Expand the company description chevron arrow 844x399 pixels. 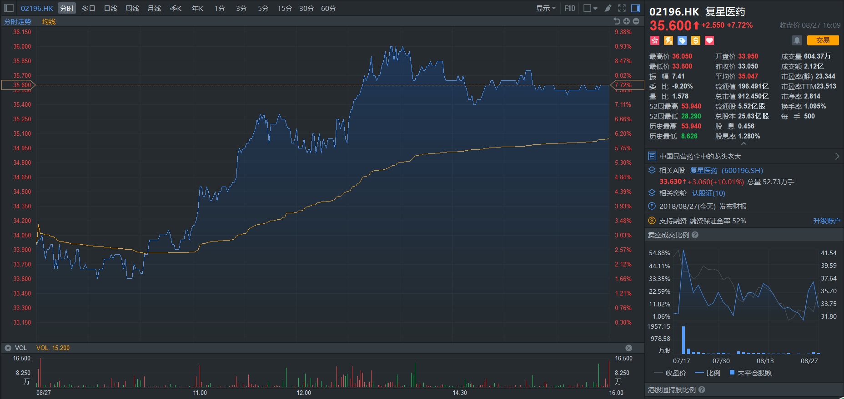(837, 156)
